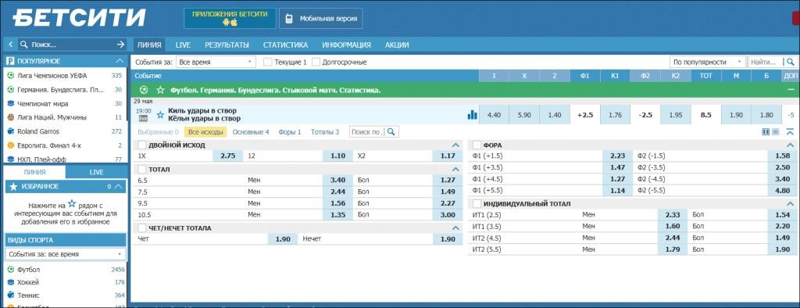Open match statistics bar chart icon
The height and width of the screenshot is (308, 800).
(472, 115)
